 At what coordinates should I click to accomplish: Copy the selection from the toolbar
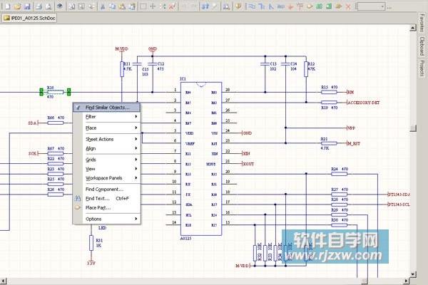click(112, 6)
